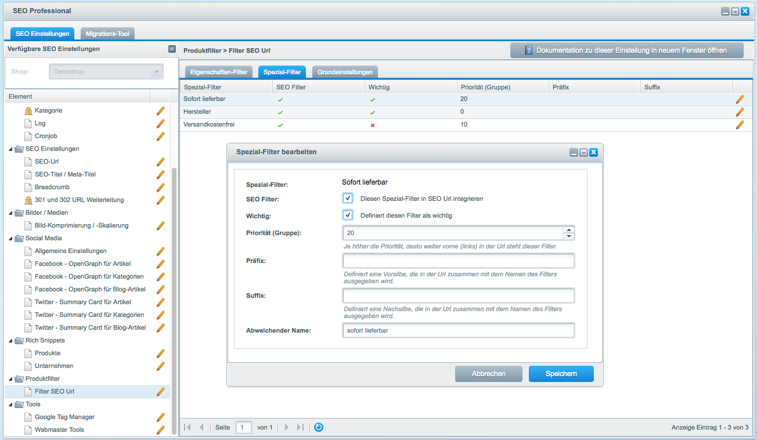The image size is (757, 440).
Task: Click pencil icon next to Log
Action: coord(161,123)
